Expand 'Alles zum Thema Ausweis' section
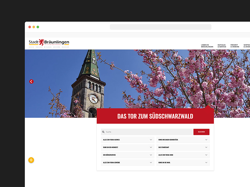 [x=127, y=140]
